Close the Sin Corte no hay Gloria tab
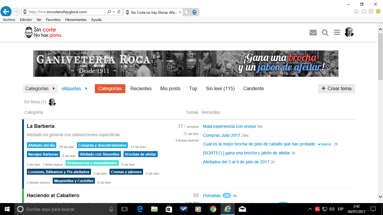The height and width of the screenshot is (215, 383). pyautogui.click(x=180, y=12)
